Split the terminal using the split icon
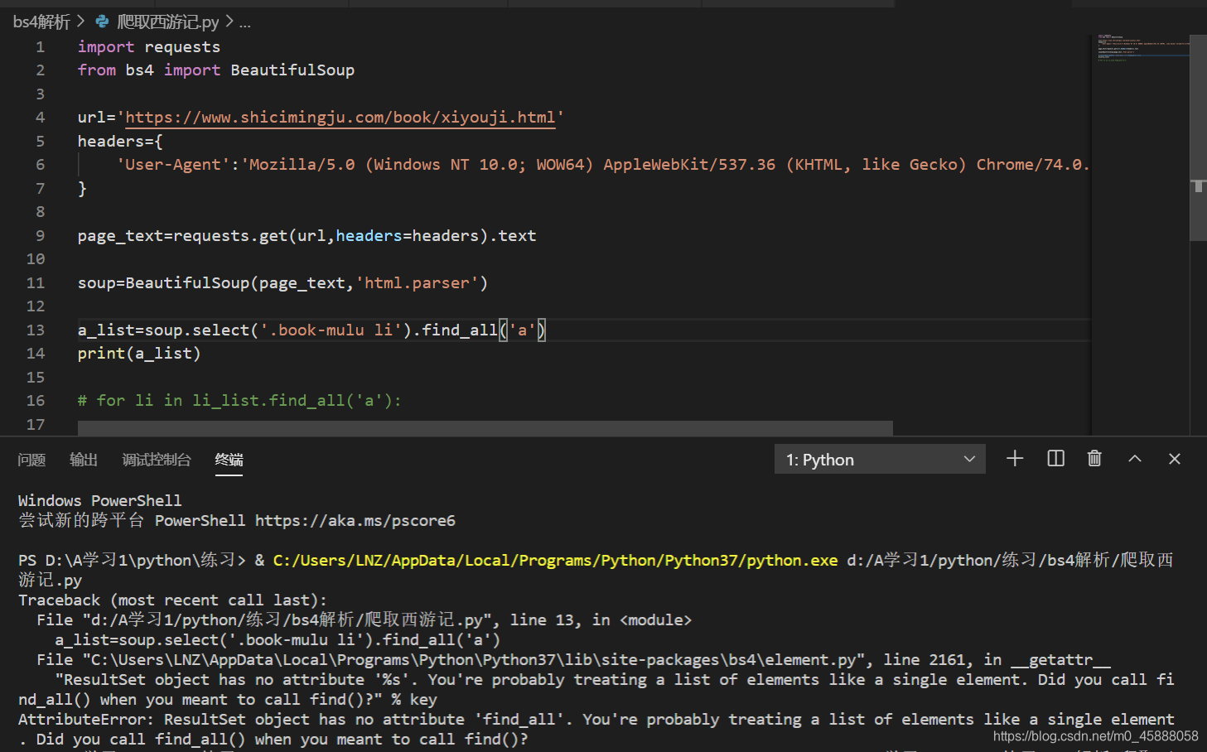 coord(1055,458)
